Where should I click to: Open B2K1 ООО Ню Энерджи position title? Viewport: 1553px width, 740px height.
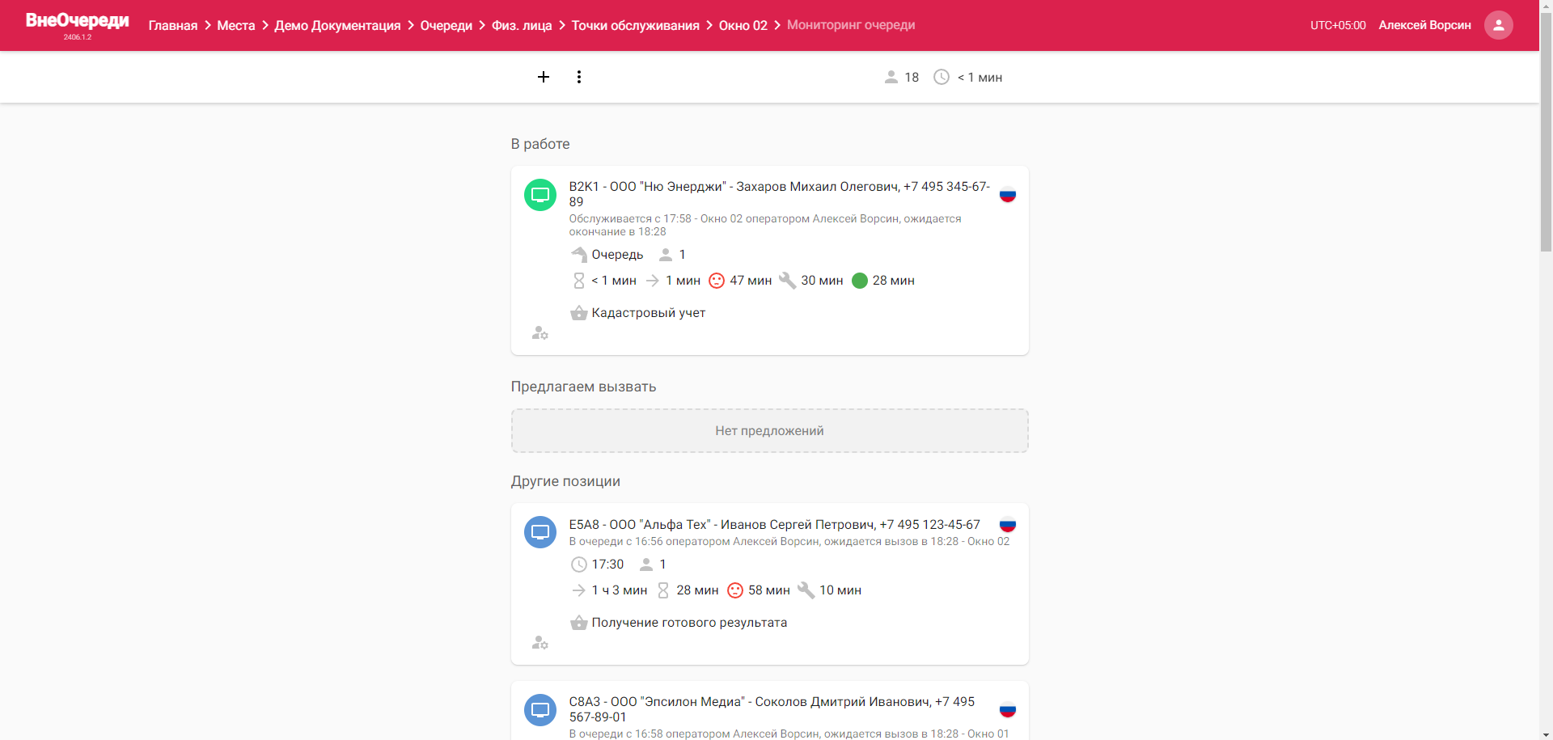(x=779, y=194)
